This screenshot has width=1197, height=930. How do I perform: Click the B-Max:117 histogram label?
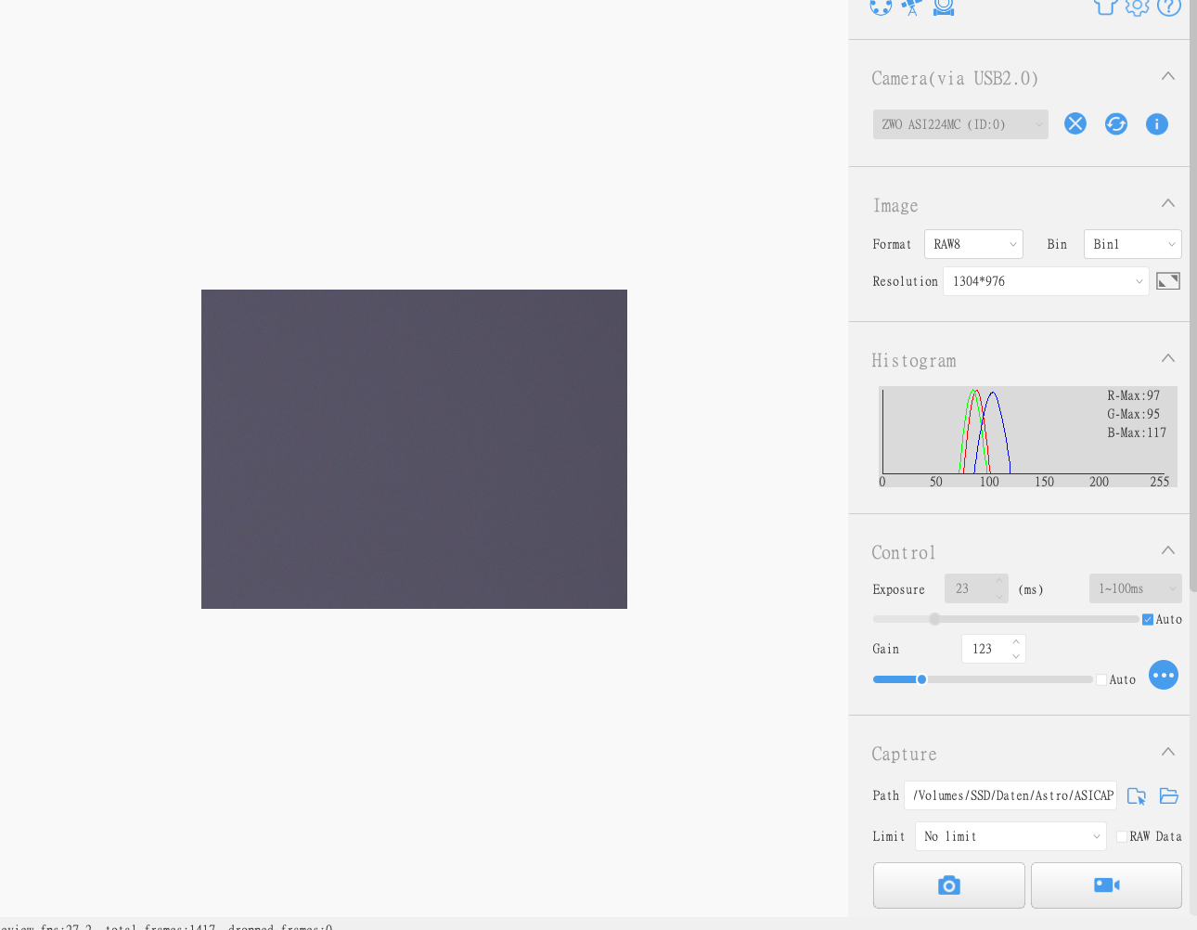pyautogui.click(x=1137, y=433)
